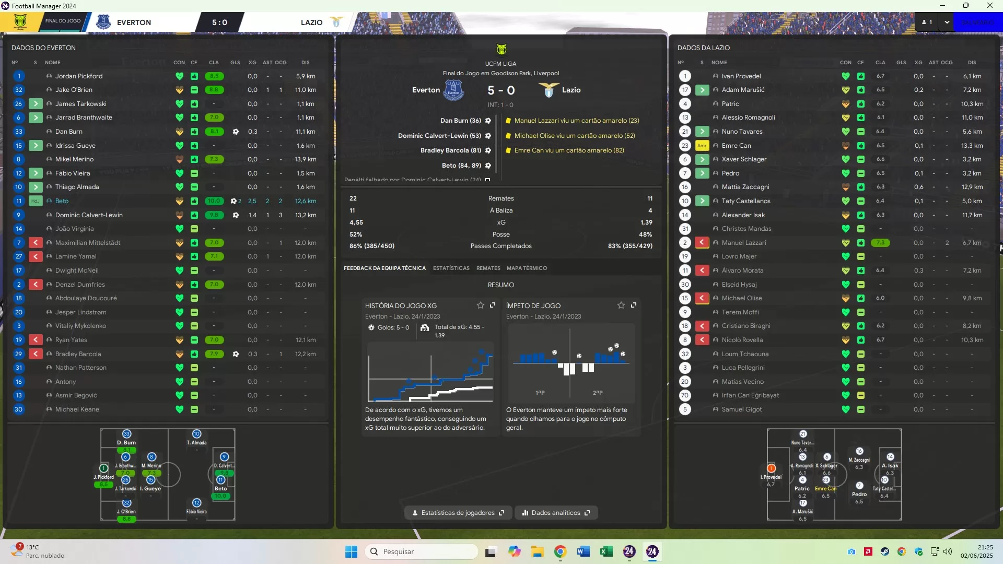Image resolution: width=1003 pixels, height=564 pixels.
Task: Open Mattia Zaccagni's player profile in Lazio list
Action: click(x=745, y=187)
